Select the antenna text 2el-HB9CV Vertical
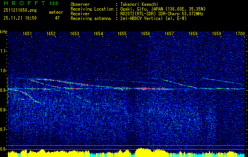 (x=142, y=18)
